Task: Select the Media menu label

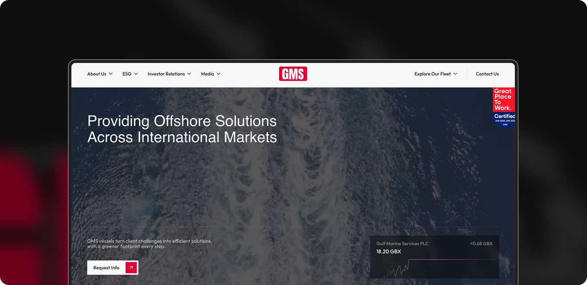Action: click(x=207, y=74)
